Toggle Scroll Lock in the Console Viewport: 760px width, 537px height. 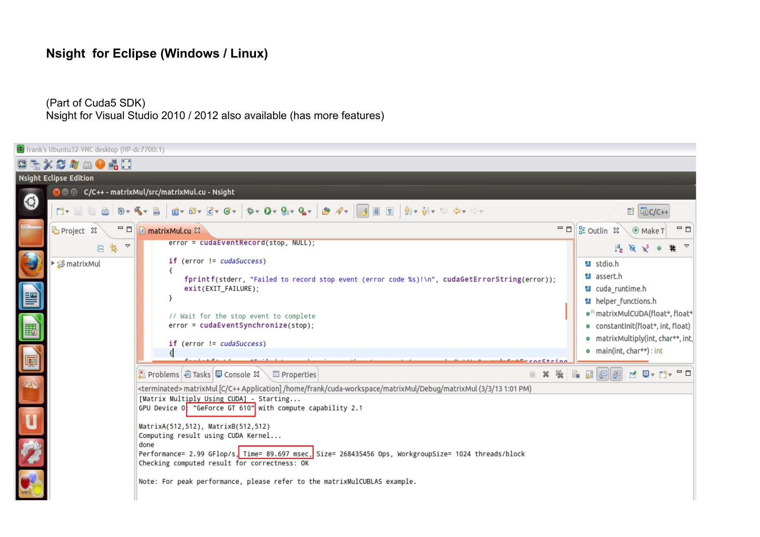(589, 374)
